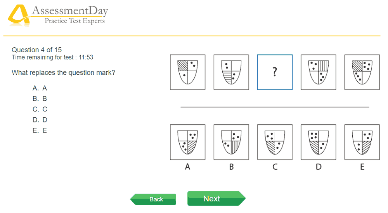Click the AssessmentDay Practice Test Experts title

[x=70, y=15]
